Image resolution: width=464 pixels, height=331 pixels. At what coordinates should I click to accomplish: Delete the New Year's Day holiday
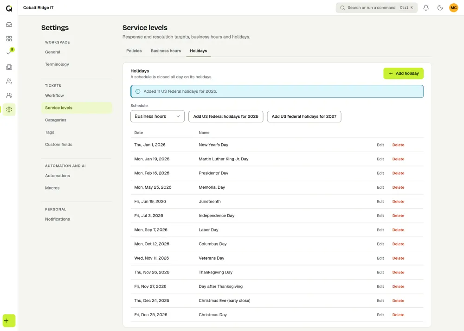click(398, 145)
